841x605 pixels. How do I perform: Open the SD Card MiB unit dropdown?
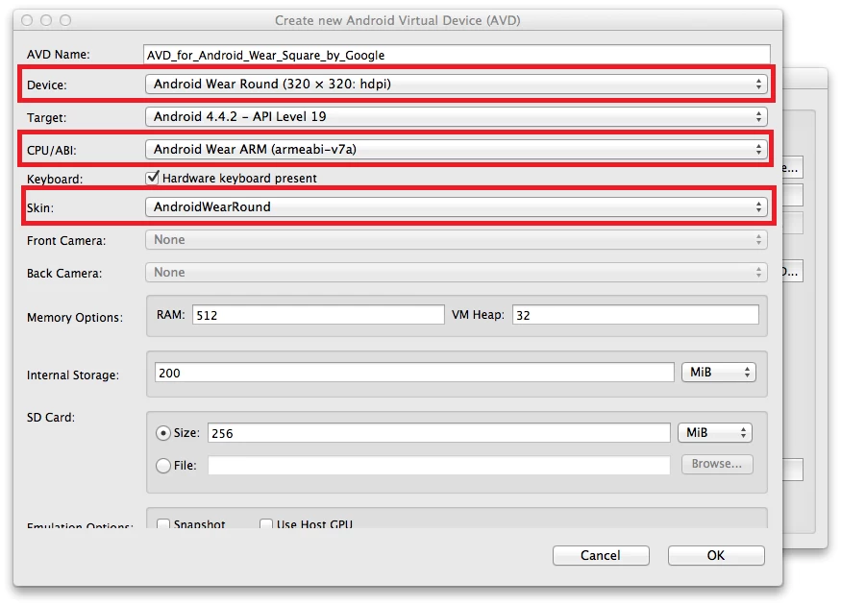pos(715,433)
